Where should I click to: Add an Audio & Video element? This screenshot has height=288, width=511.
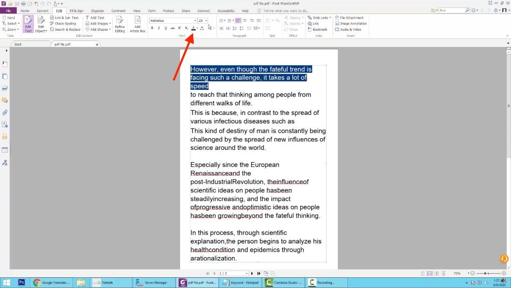pyautogui.click(x=349, y=29)
